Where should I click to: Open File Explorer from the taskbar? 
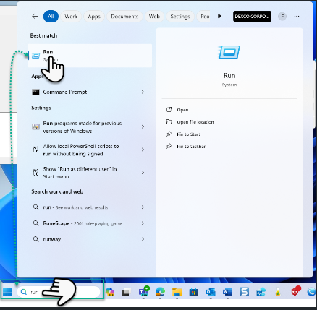[177, 292]
